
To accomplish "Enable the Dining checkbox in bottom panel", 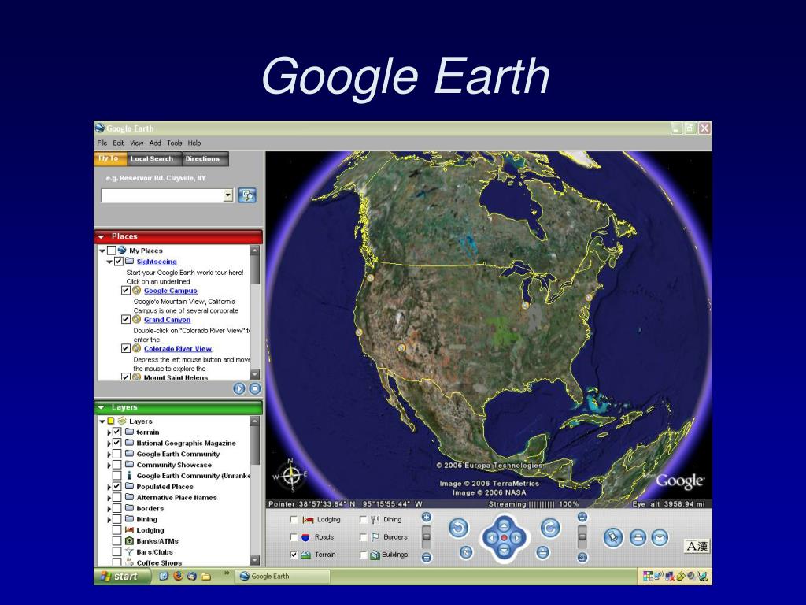I will [x=364, y=520].
